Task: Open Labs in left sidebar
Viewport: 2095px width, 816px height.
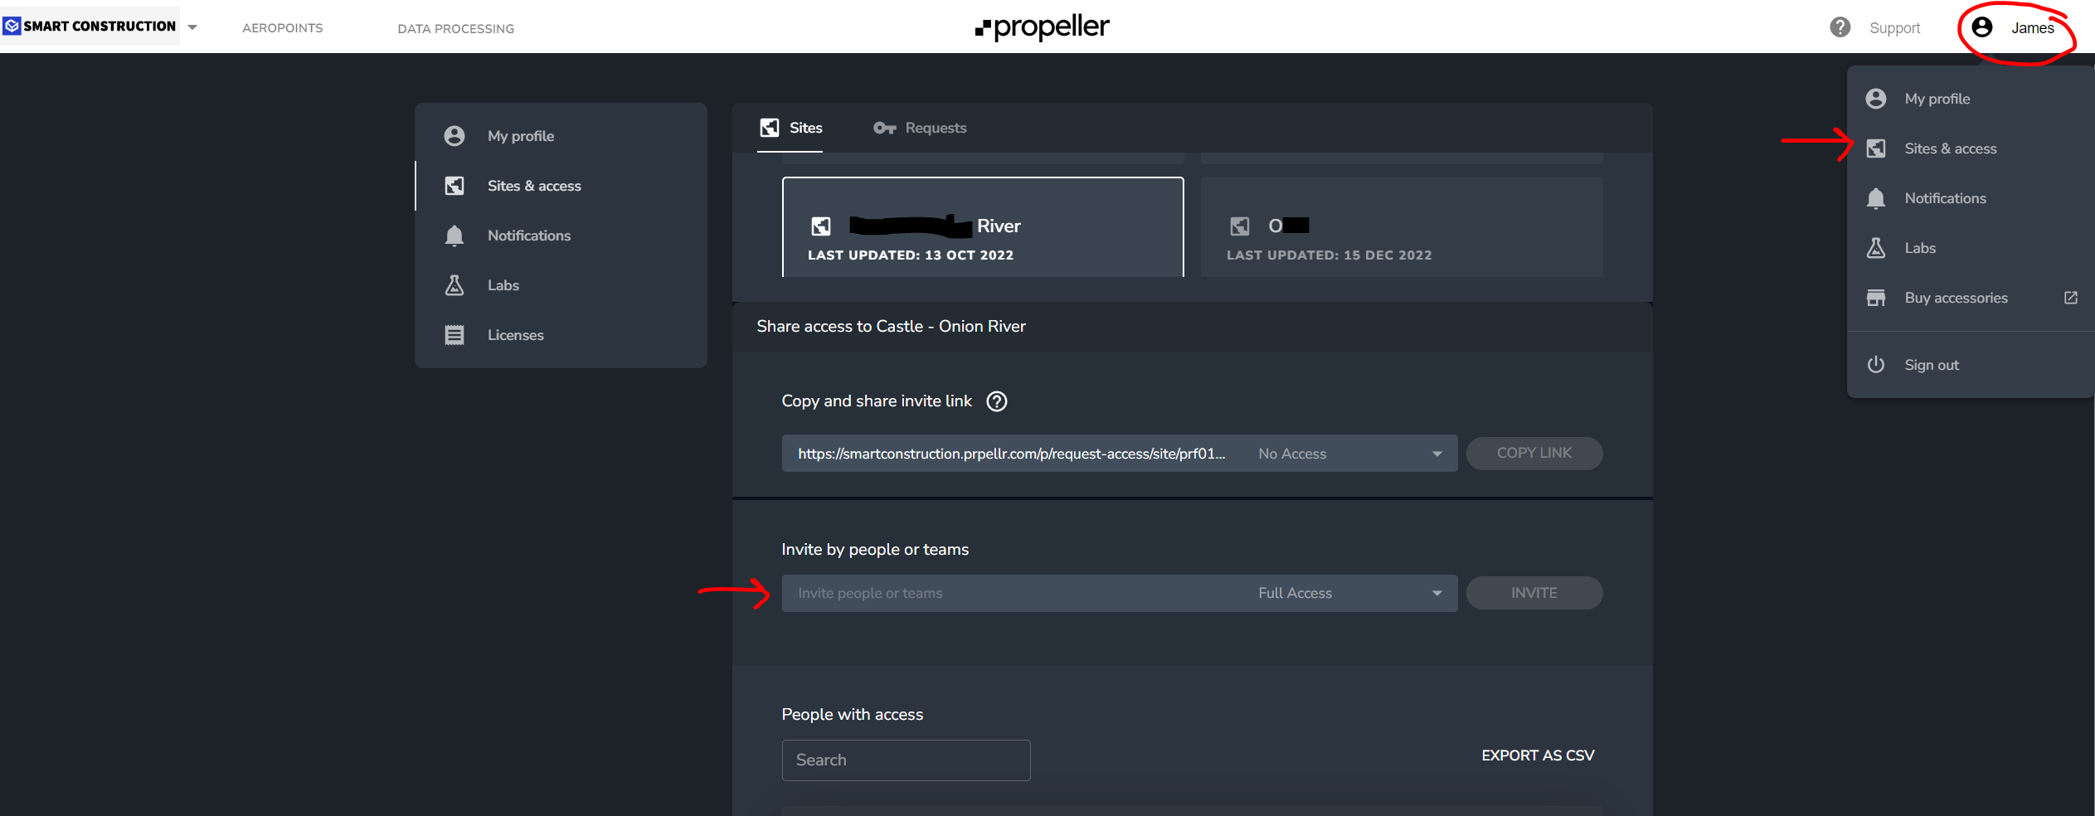Action: point(561,285)
